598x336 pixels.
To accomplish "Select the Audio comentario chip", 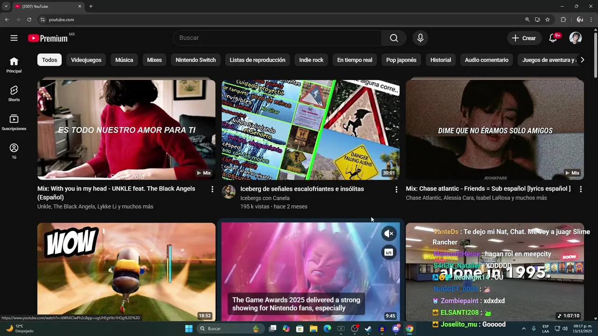I will pyautogui.click(x=486, y=60).
